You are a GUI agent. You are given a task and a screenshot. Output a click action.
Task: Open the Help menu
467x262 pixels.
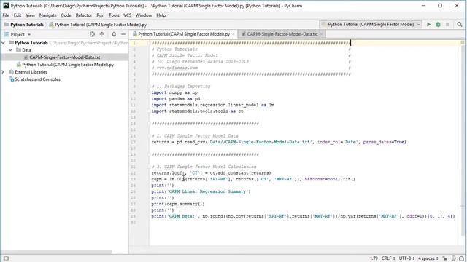tap(161, 15)
